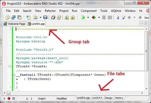151x103 pixels.
Task: Open the History view tab
Action: pos(119,98)
